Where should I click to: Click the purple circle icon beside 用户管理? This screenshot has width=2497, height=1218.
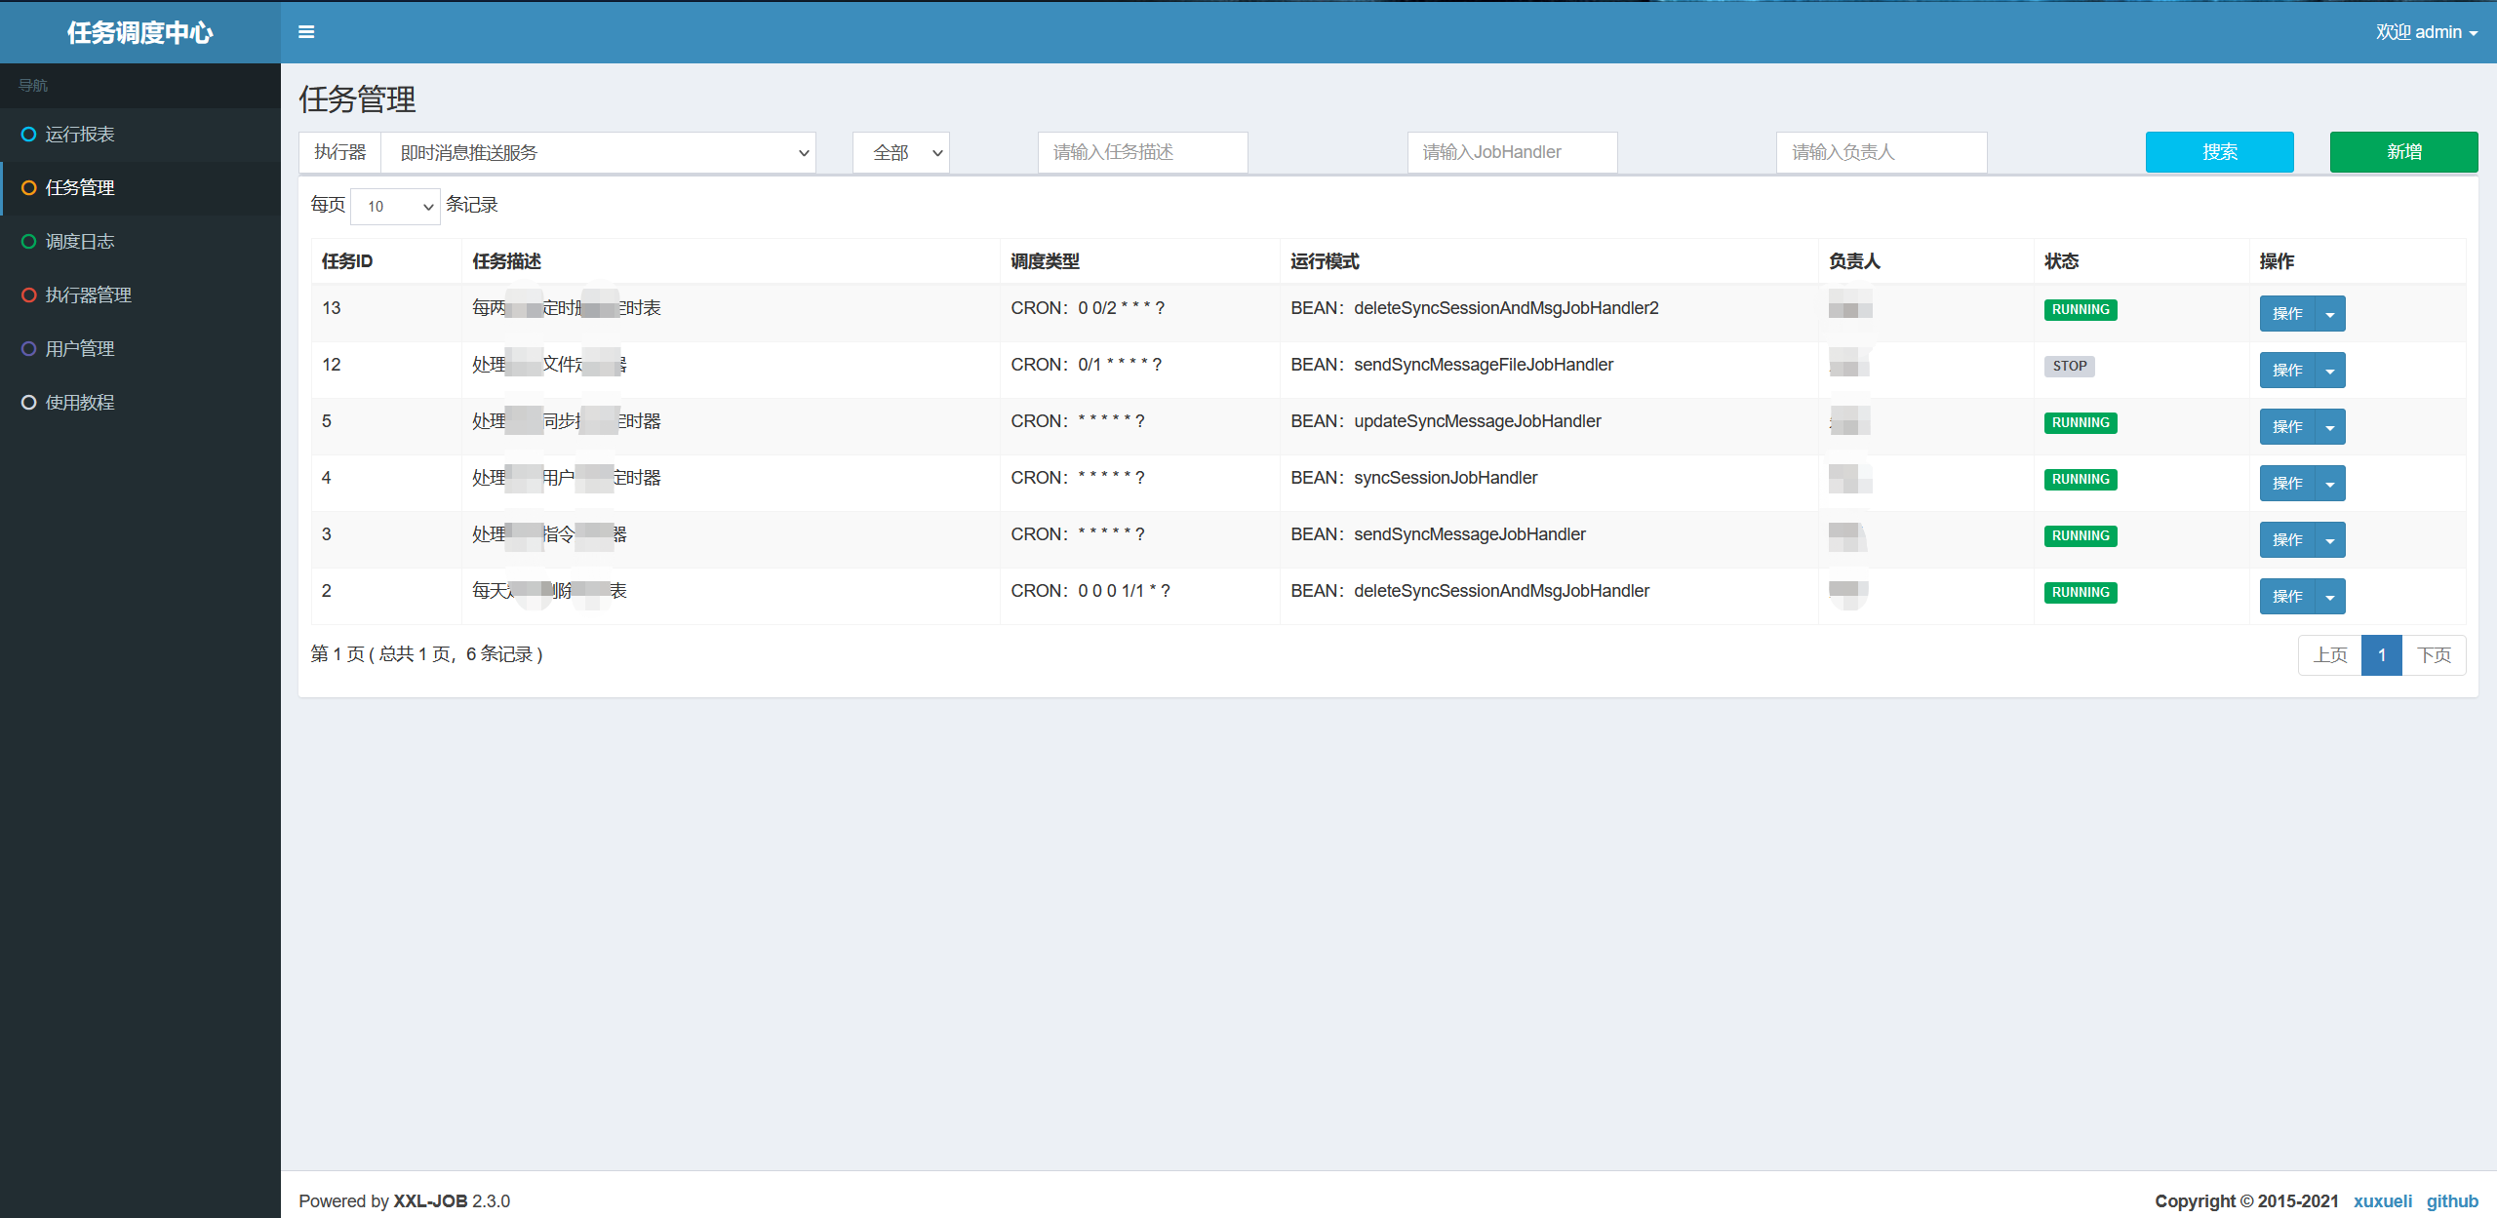tap(29, 349)
